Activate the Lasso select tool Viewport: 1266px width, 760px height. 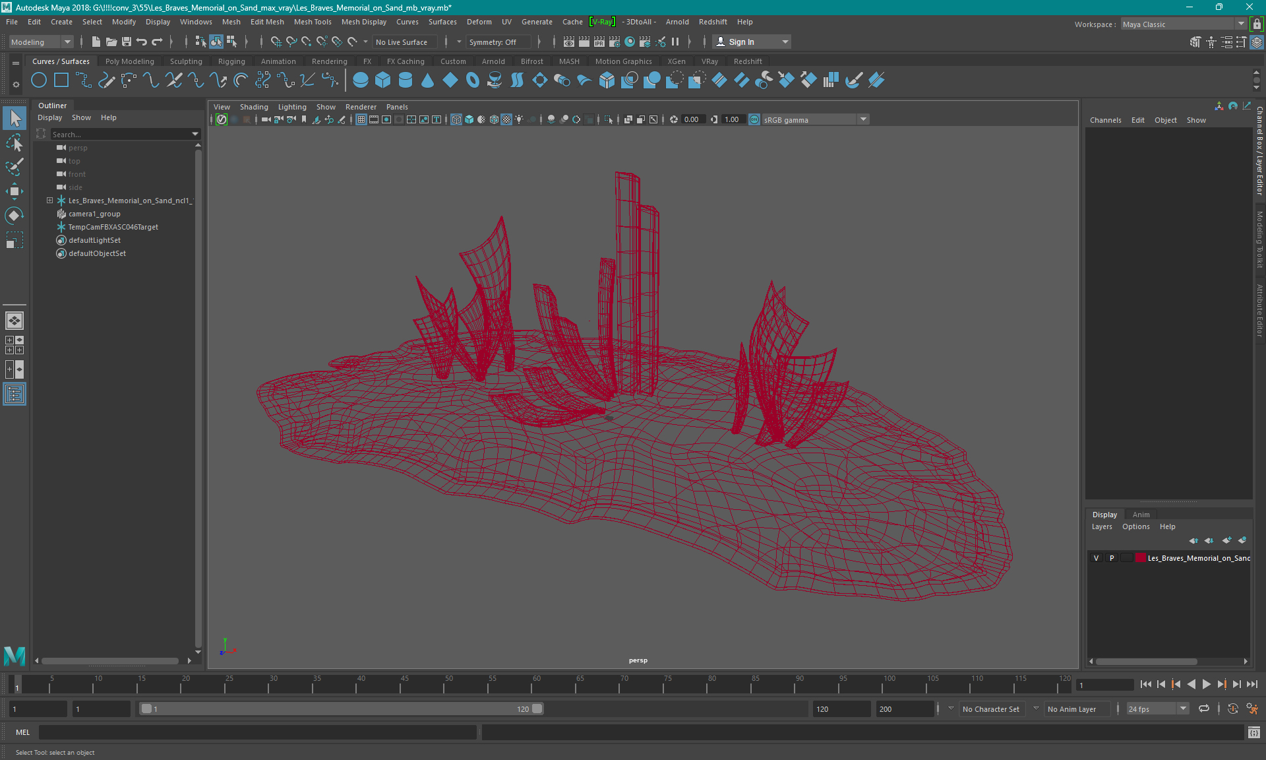15,142
